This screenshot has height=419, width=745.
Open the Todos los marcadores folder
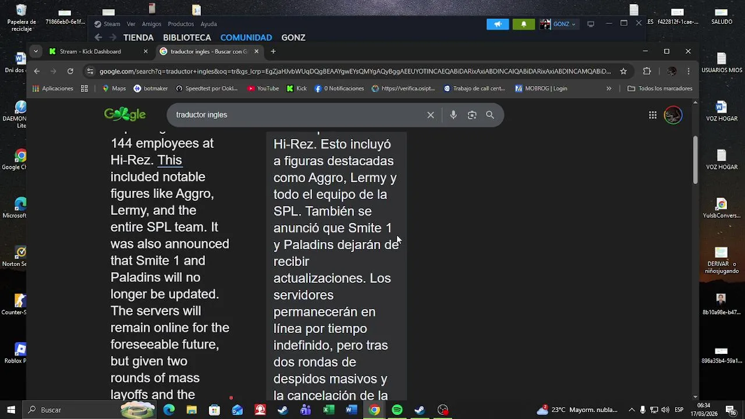point(660,88)
